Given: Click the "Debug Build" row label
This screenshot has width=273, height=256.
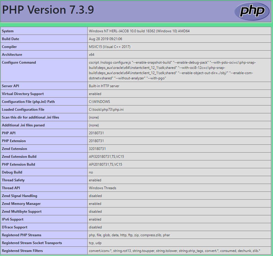Looking at the screenshot, I should pyautogui.click(x=12, y=172).
